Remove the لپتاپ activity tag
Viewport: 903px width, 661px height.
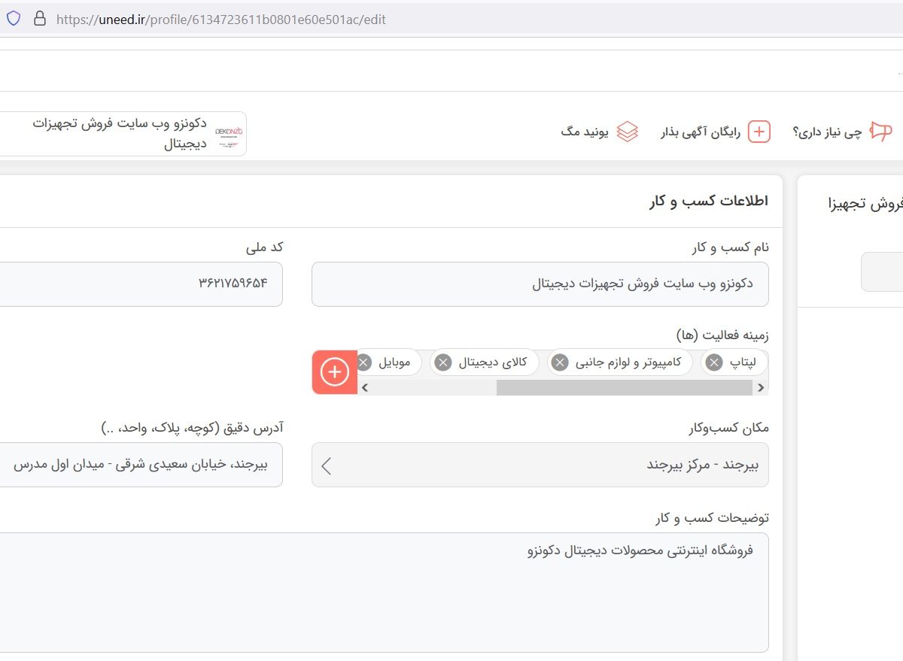click(x=714, y=363)
